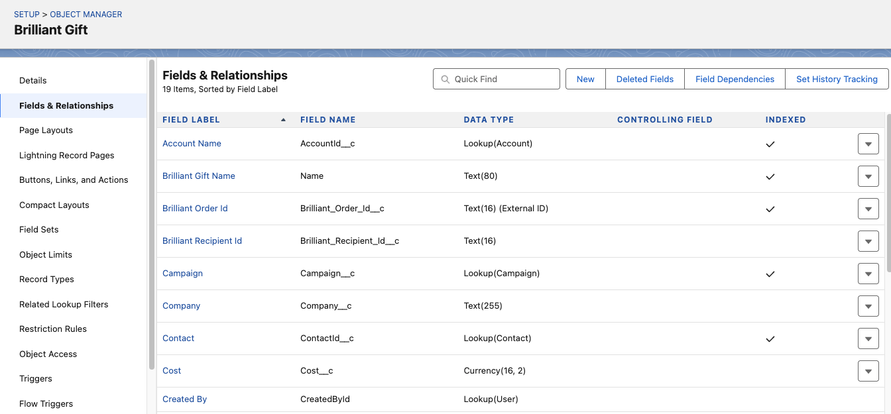Type in the Quick Find search box
891x414 pixels.
[x=504, y=79]
